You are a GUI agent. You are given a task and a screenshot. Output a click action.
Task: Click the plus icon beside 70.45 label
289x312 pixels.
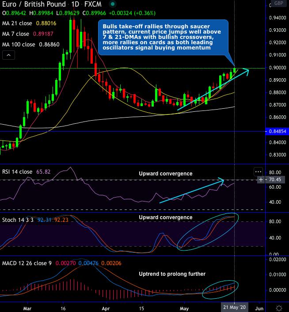[261, 180]
